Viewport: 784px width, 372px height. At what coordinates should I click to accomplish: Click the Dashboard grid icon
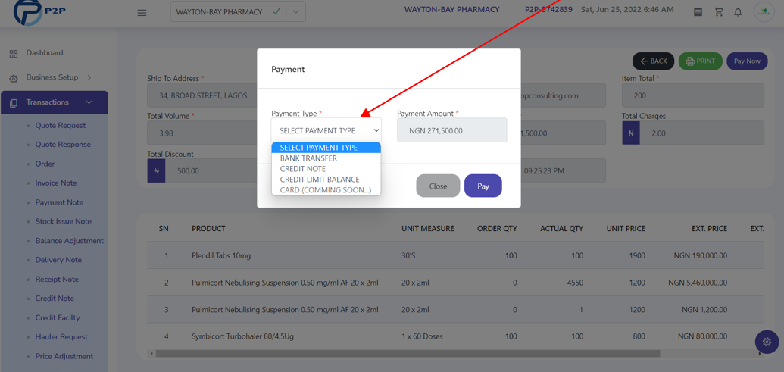point(14,54)
